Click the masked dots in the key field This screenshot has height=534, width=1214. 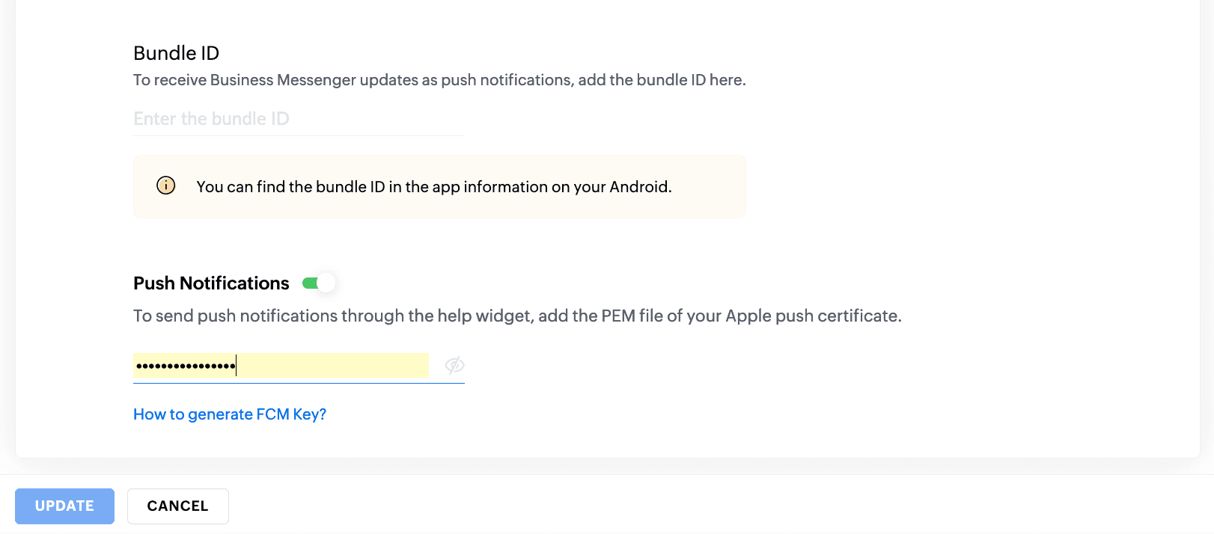[x=186, y=366]
